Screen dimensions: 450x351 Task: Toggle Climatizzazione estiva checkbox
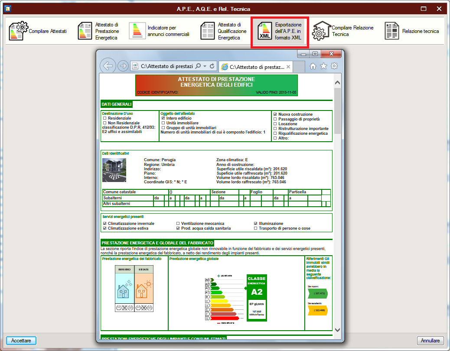click(105, 228)
